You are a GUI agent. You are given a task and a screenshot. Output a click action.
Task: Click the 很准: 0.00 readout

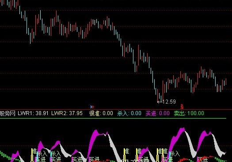tap(101, 113)
